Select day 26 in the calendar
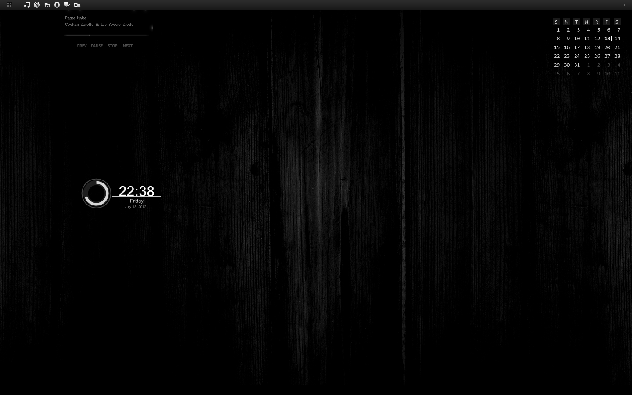 597,56
